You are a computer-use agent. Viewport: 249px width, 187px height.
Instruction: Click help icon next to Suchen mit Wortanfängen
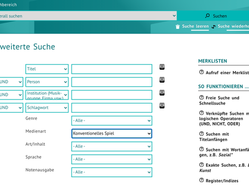point(201,149)
